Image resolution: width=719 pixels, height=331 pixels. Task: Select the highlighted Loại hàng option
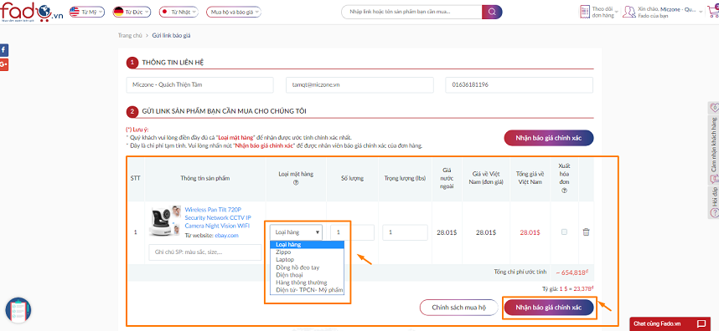[x=307, y=245]
